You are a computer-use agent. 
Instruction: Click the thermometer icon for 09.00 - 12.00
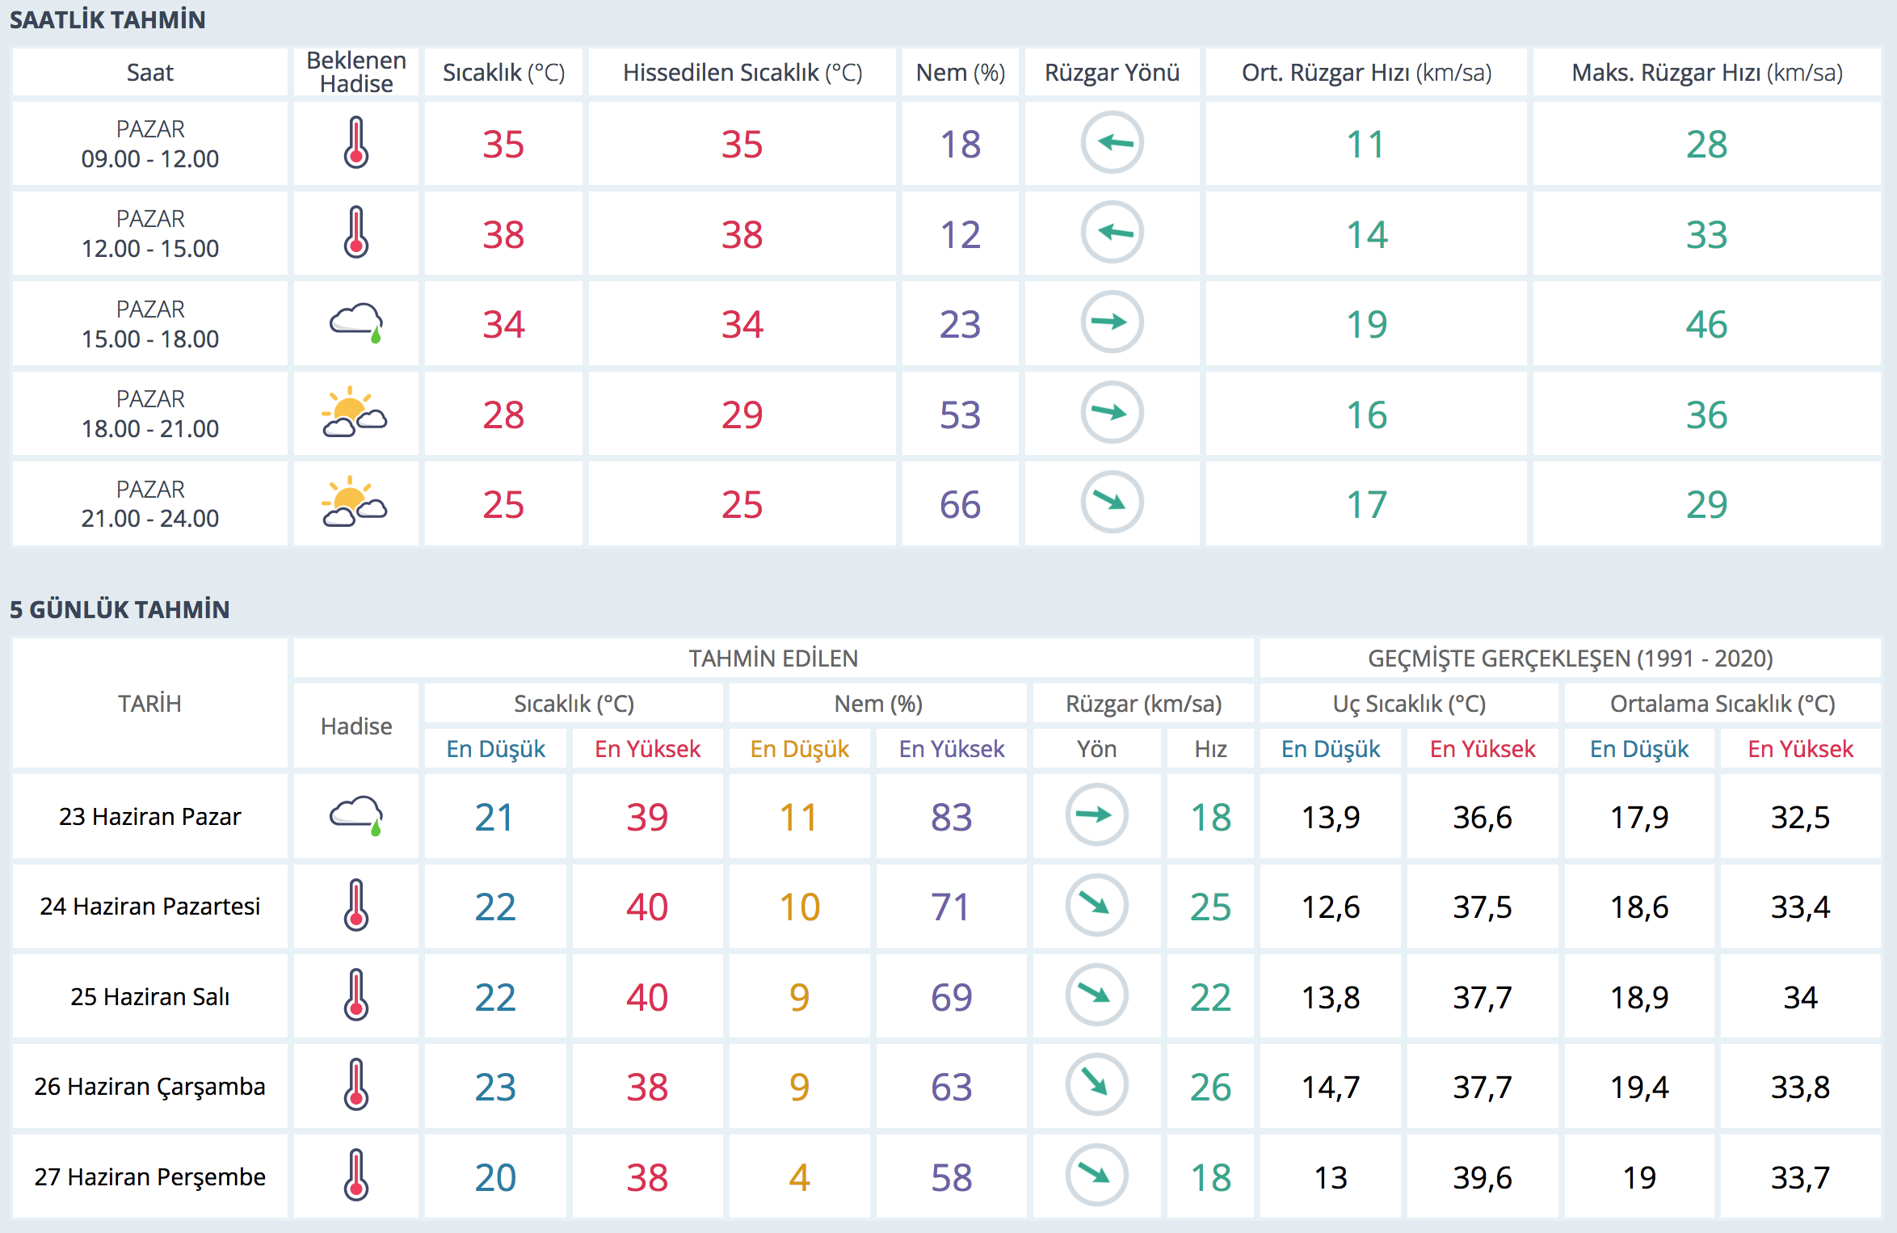coord(355,143)
